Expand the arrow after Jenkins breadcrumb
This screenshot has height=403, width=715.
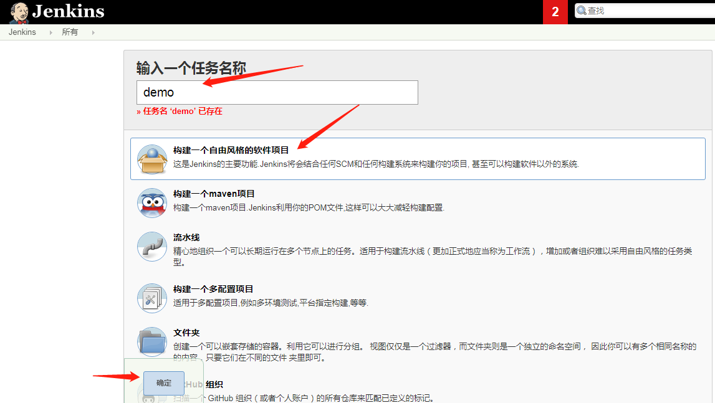50,32
